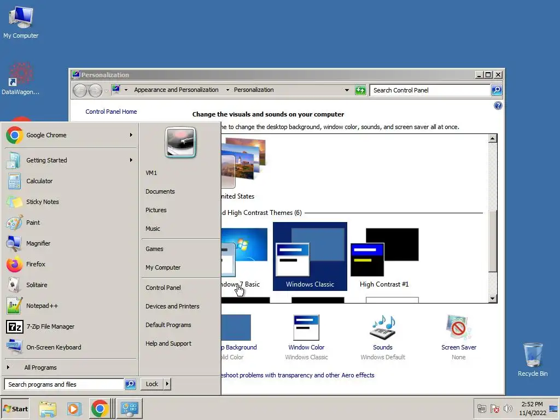Screen dimensions: 560x420
Task: Click the search magnifier in Control Panel
Action: click(x=497, y=90)
